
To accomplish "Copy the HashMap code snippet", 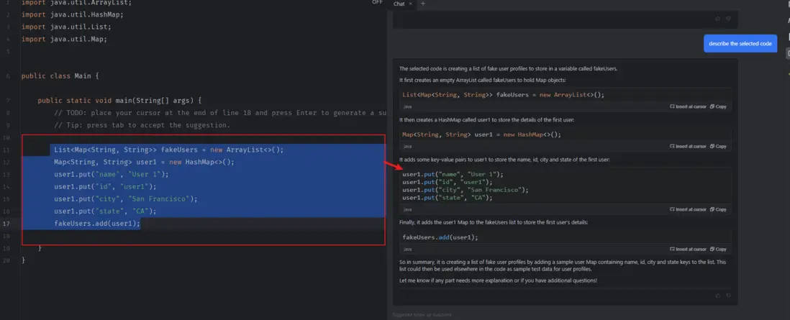I will (x=718, y=146).
